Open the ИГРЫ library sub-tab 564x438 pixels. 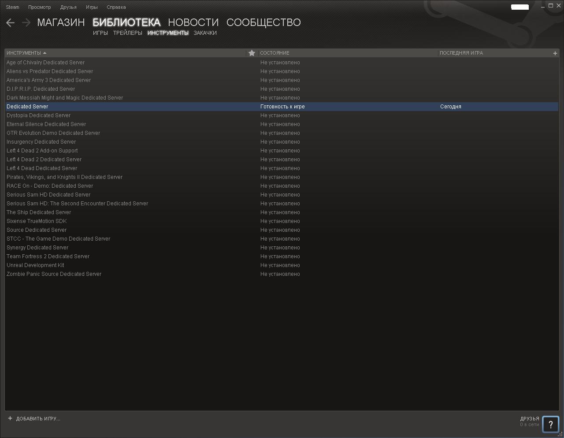click(100, 33)
